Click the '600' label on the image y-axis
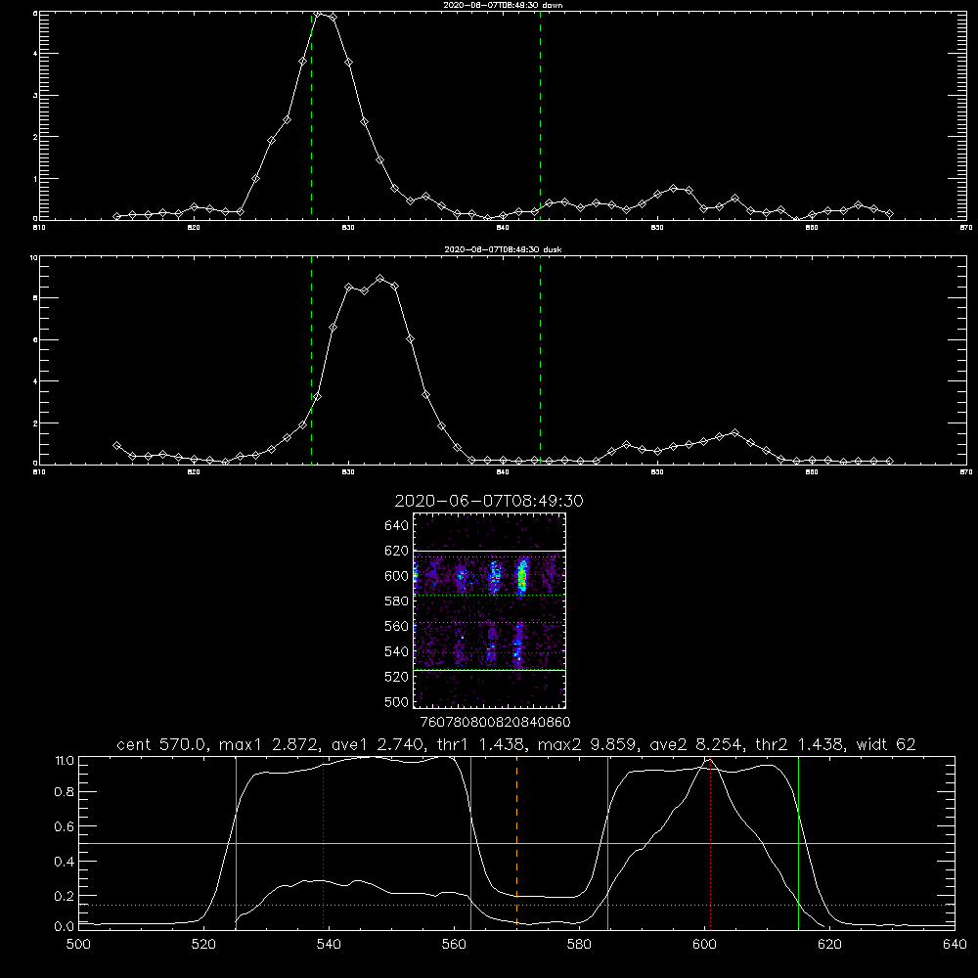Image resolution: width=978 pixels, height=978 pixels. [396, 576]
